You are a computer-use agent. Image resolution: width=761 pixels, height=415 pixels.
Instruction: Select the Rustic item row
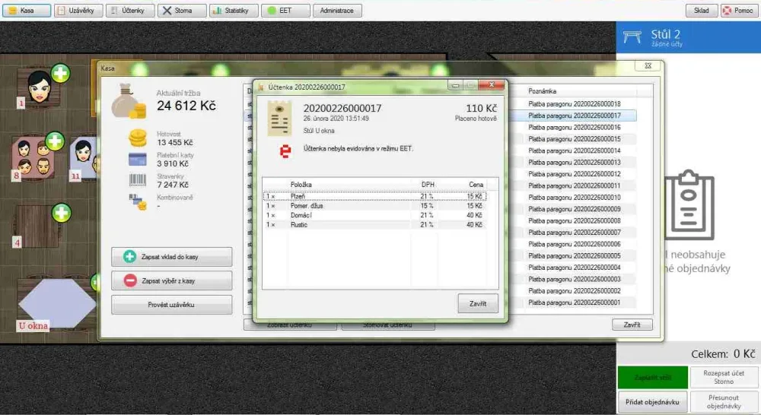(374, 224)
